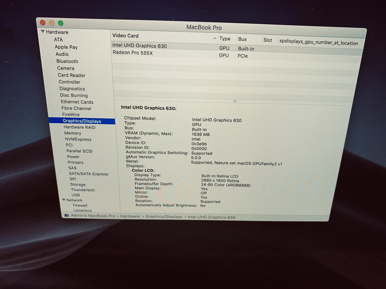Click Hardware in the path bar
This screenshot has width=386, height=289.
(130, 216)
